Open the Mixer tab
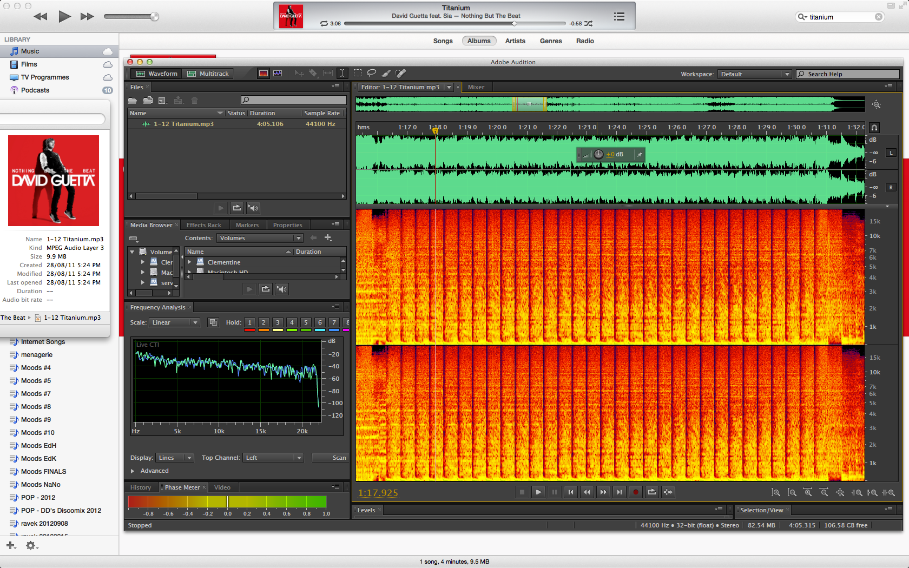The height and width of the screenshot is (568, 909). pos(476,87)
